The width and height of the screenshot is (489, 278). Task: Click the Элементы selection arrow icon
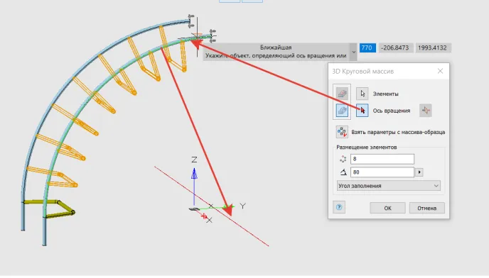(362, 94)
